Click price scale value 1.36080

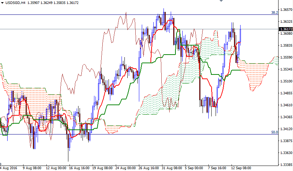(286, 34)
